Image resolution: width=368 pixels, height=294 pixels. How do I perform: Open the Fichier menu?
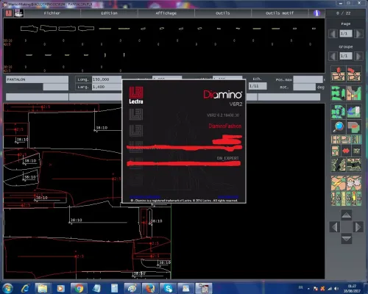[52, 13]
